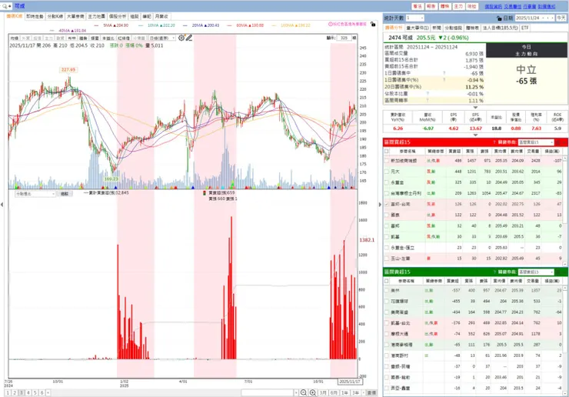Open the dropdown arrow after the 3年 button
This screenshot has width=569, height=397.
tap(363, 392)
